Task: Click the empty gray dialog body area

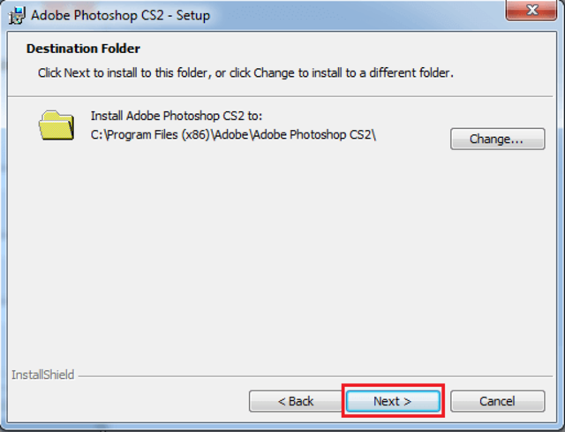Action: (282, 265)
